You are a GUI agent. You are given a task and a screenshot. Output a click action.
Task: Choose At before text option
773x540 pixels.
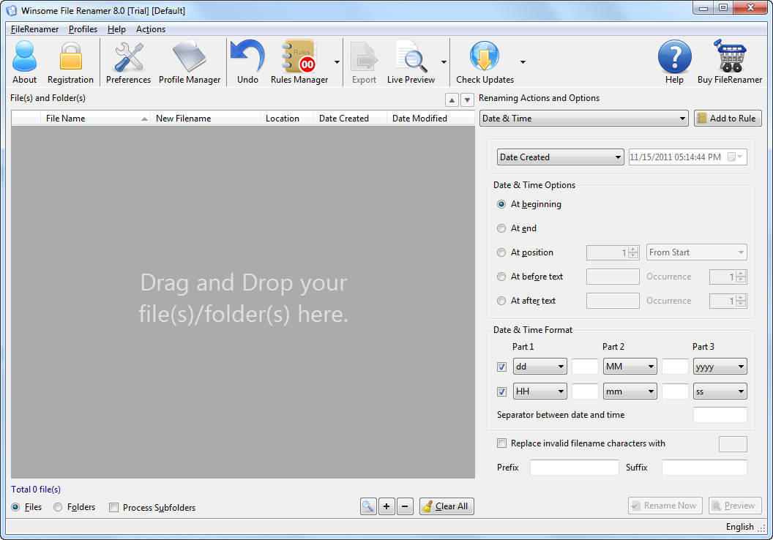pyautogui.click(x=501, y=277)
